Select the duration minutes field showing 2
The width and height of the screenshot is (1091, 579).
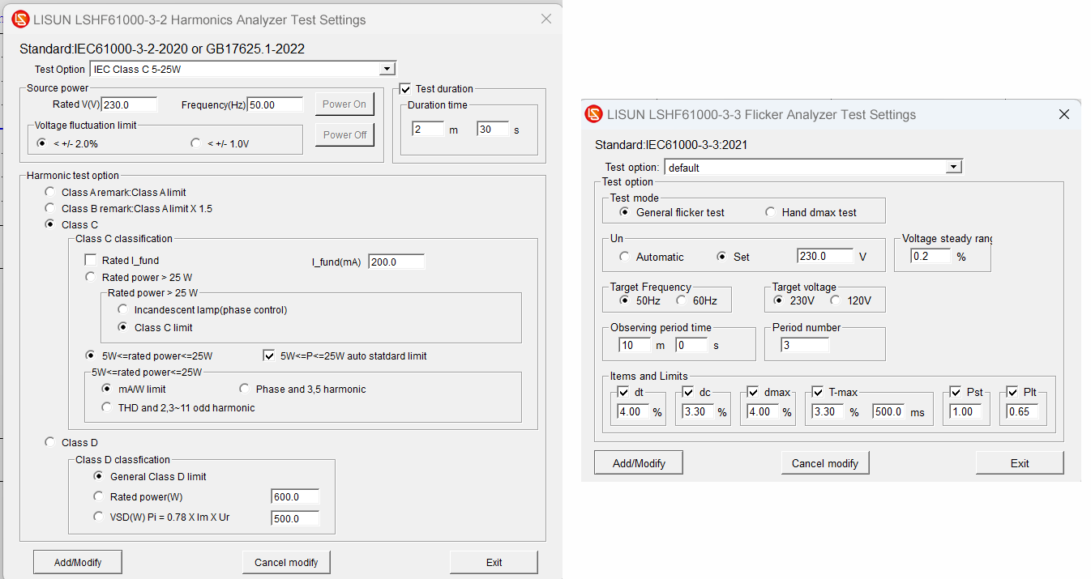[x=428, y=129]
